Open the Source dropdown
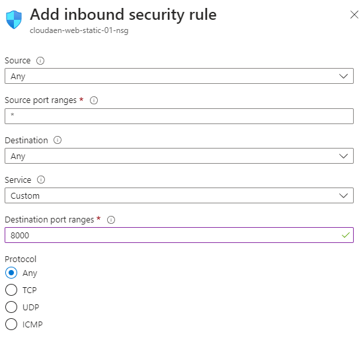The height and width of the screenshot is (340, 361). click(179, 76)
